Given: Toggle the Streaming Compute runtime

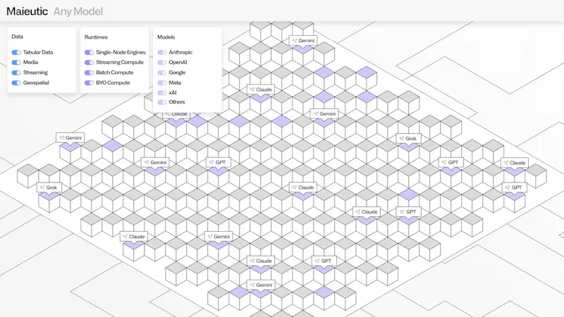Looking at the screenshot, I should (90, 63).
